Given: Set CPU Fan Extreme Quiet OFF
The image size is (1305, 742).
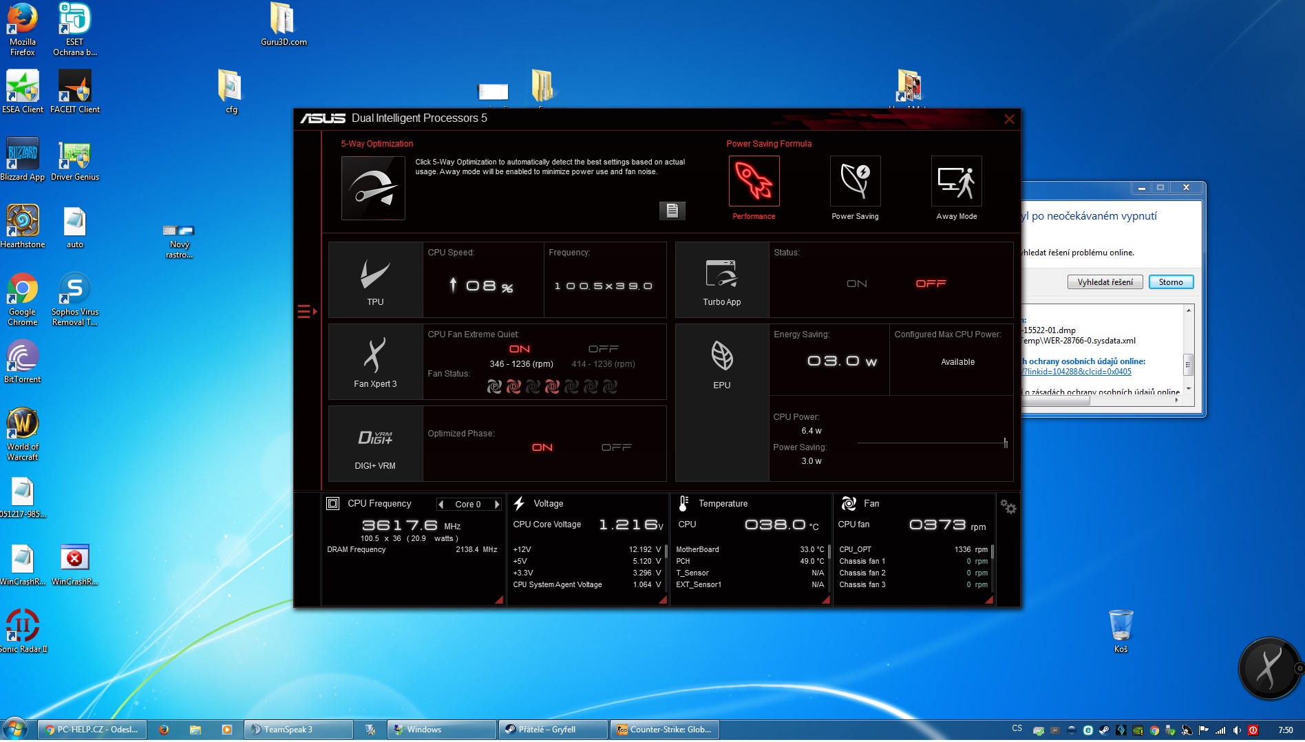Looking at the screenshot, I should click(604, 349).
